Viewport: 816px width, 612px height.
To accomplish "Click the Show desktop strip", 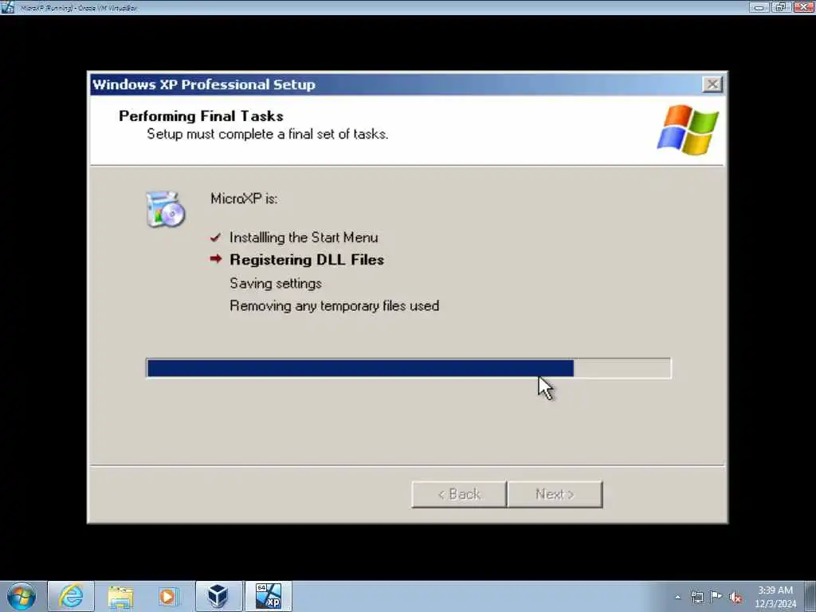I will point(810,596).
